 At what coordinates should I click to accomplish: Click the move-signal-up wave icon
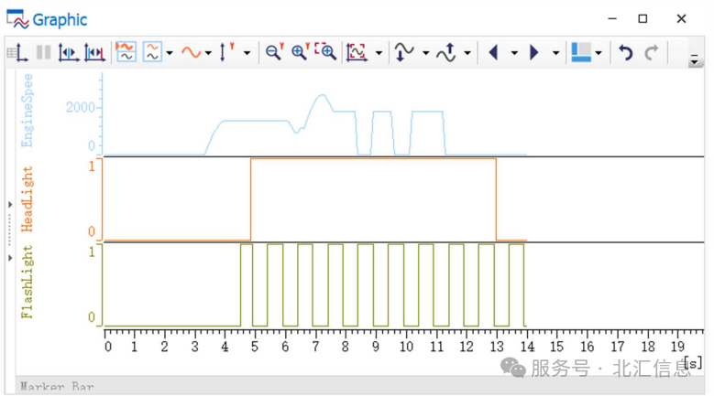pos(446,52)
